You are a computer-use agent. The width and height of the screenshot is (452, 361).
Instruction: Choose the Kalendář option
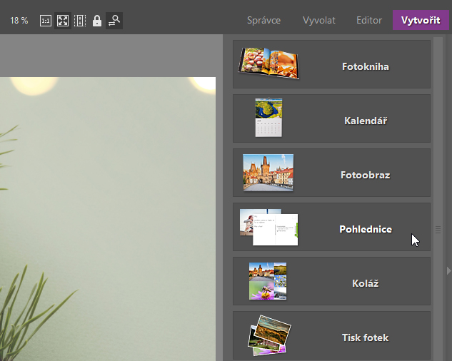[x=331, y=118]
